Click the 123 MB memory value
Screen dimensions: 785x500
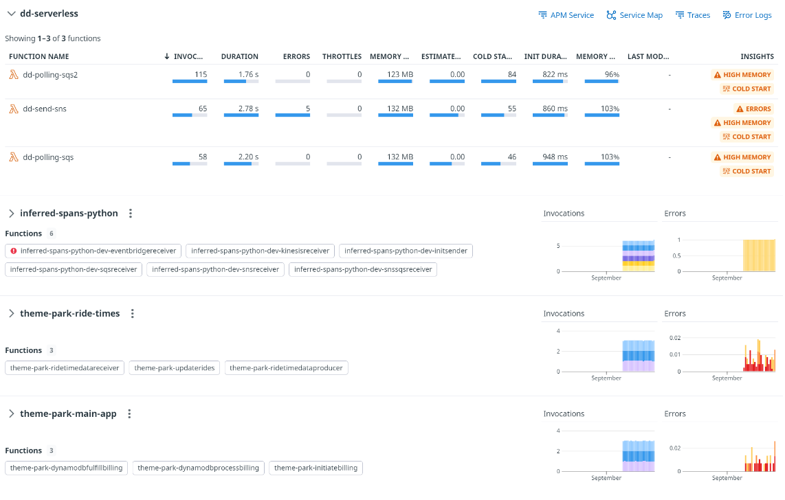click(400, 74)
